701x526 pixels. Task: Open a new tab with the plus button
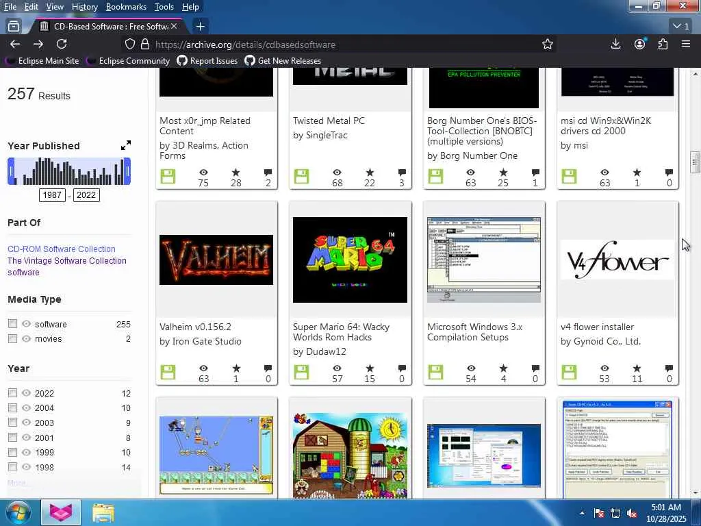[x=201, y=27]
